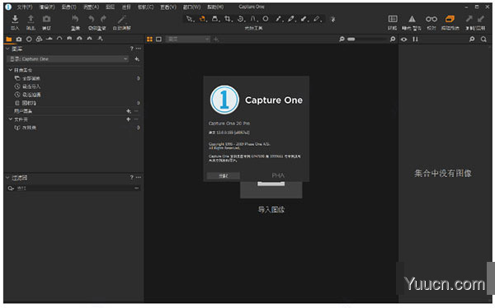Toggle the vertical bars icon beside eye
This screenshot has height=308, width=495.
[x=415, y=39]
